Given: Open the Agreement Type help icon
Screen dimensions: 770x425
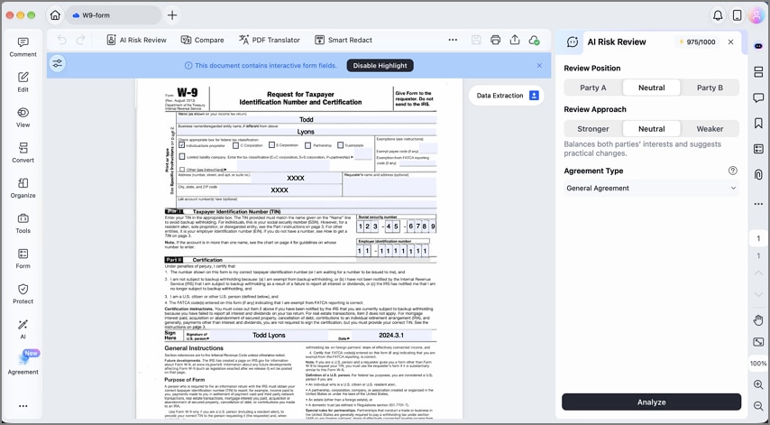Looking at the screenshot, I should pyautogui.click(x=733, y=171).
